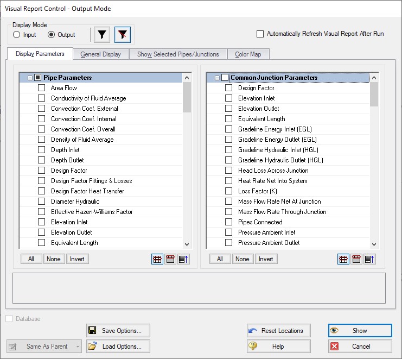Click middle table icon under Pipe Parameters list

click(x=170, y=259)
